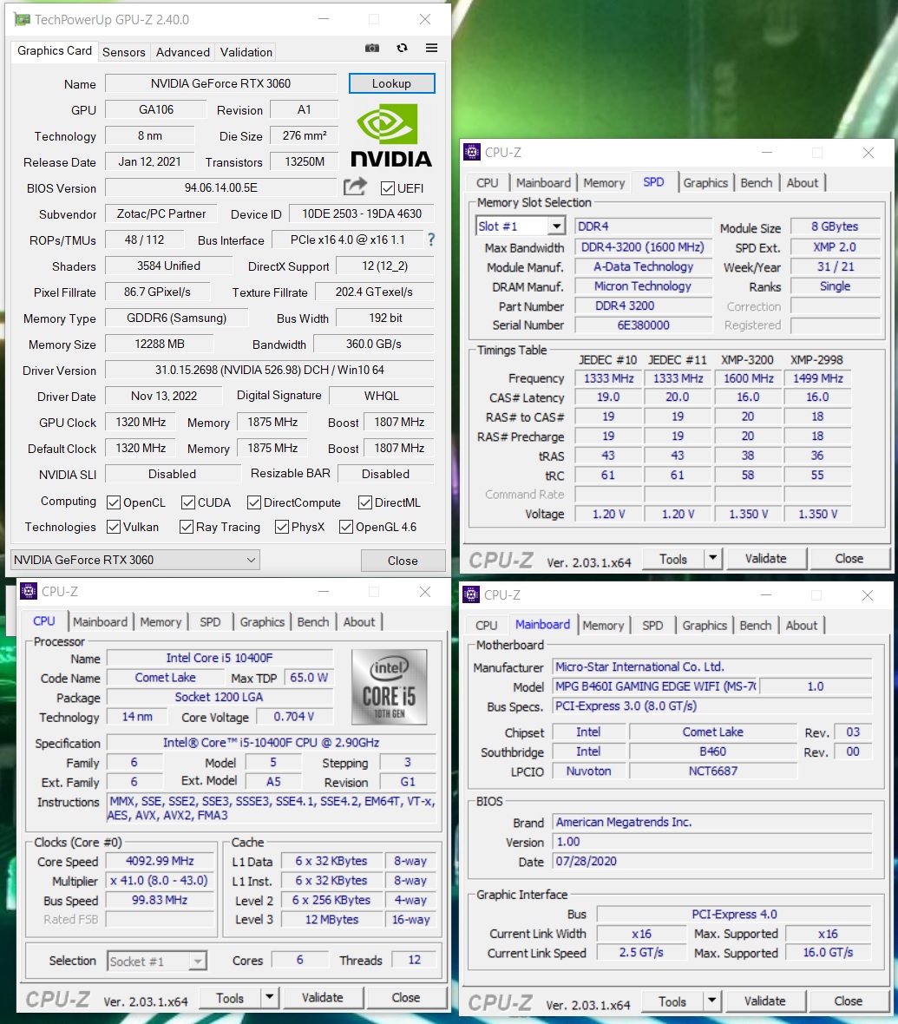
Task: Open SPD tab in CPU CPU-Z window
Action: pos(210,621)
